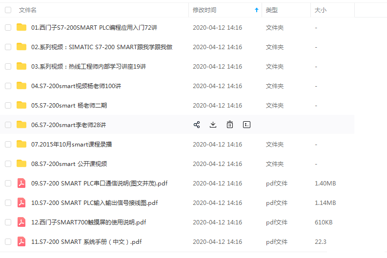Click folder icon of 01.西门子S7-200SMART PLC编程应用入门72讲
This screenshot has width=387, height=258.
coord(21,27)
